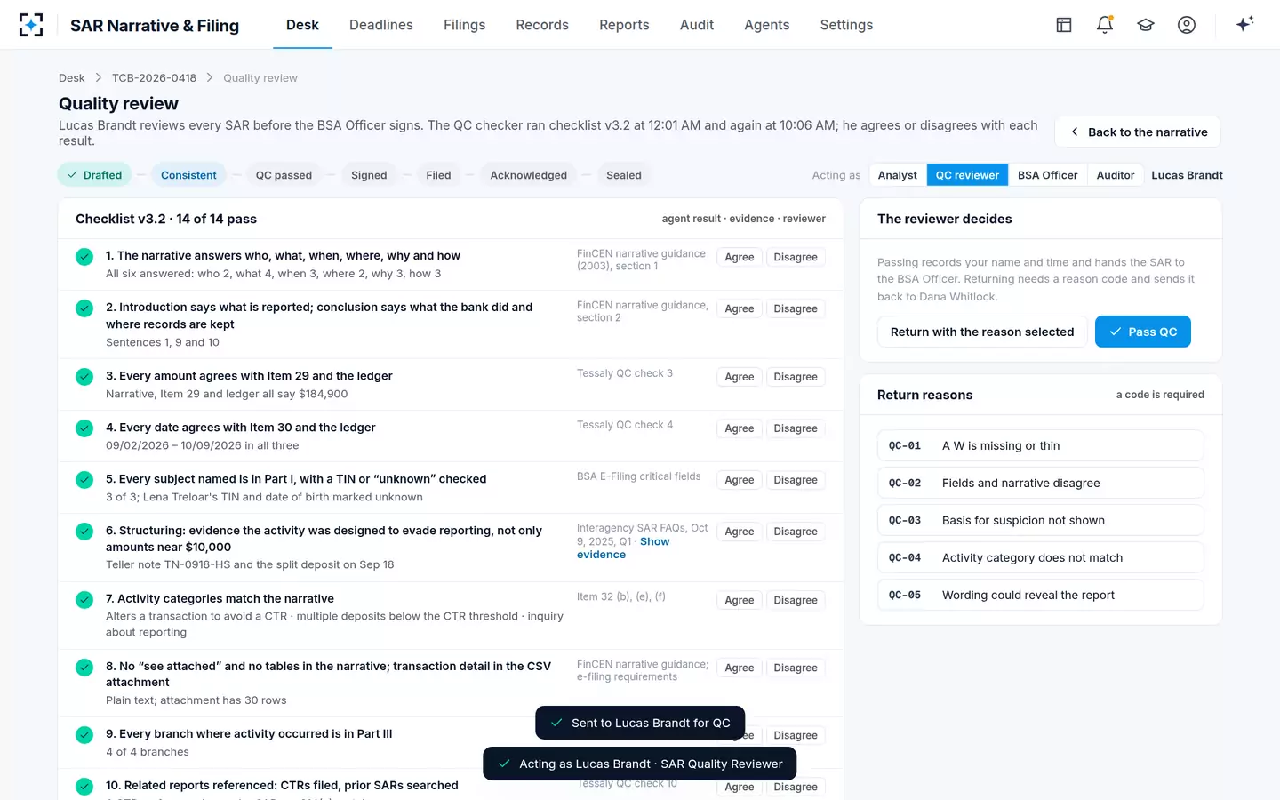
Task: Follow the Show evidence link on item 6
Action: tap(623, 548)
